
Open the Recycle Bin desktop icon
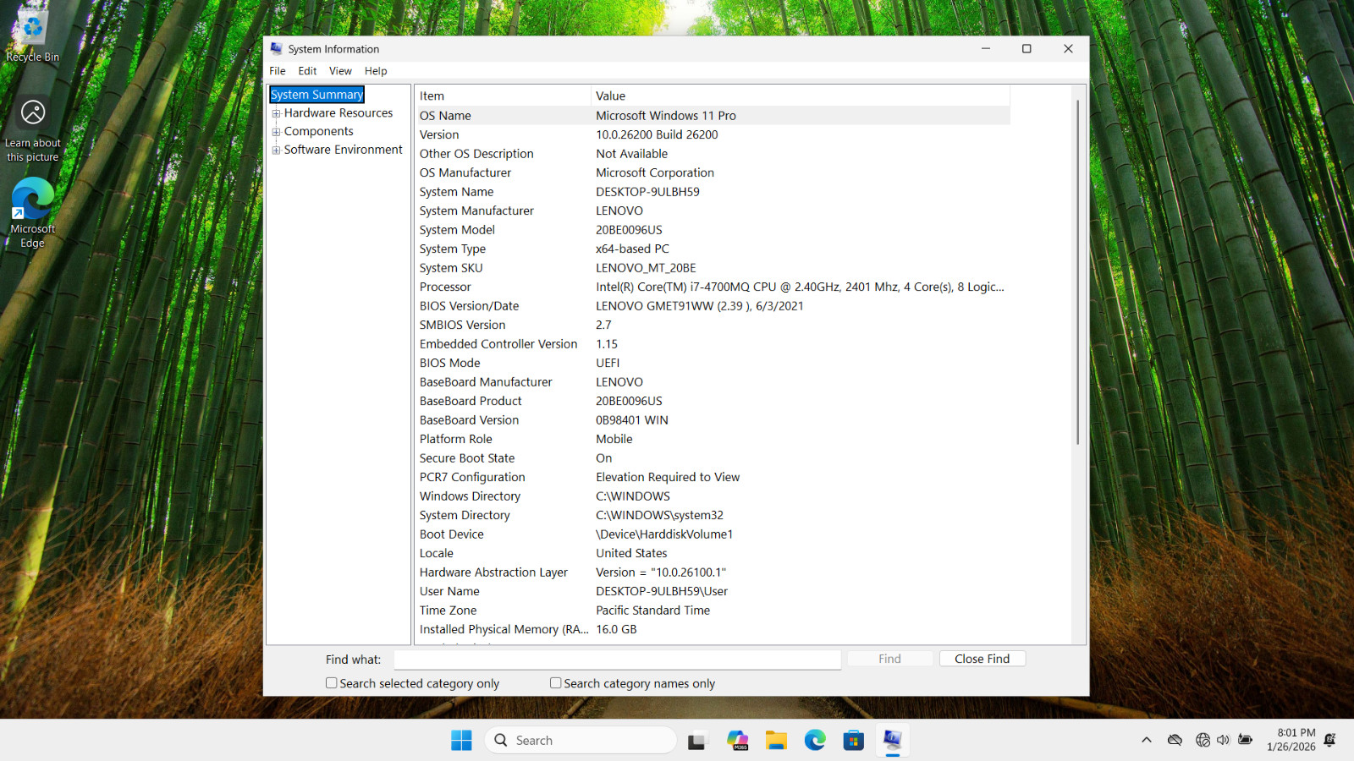32,36
